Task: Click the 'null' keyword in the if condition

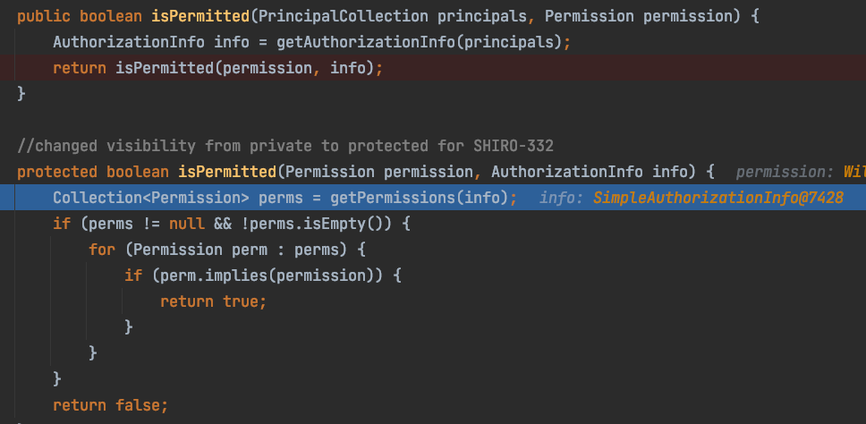Action: (187, 224)
